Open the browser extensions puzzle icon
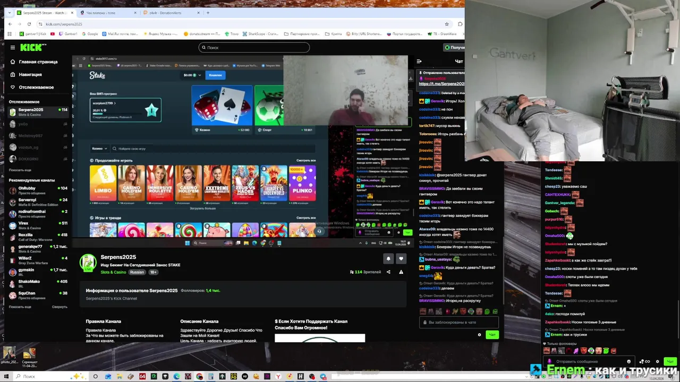The width and height of the screenshot is (680, 382). (x=460, y=24)
